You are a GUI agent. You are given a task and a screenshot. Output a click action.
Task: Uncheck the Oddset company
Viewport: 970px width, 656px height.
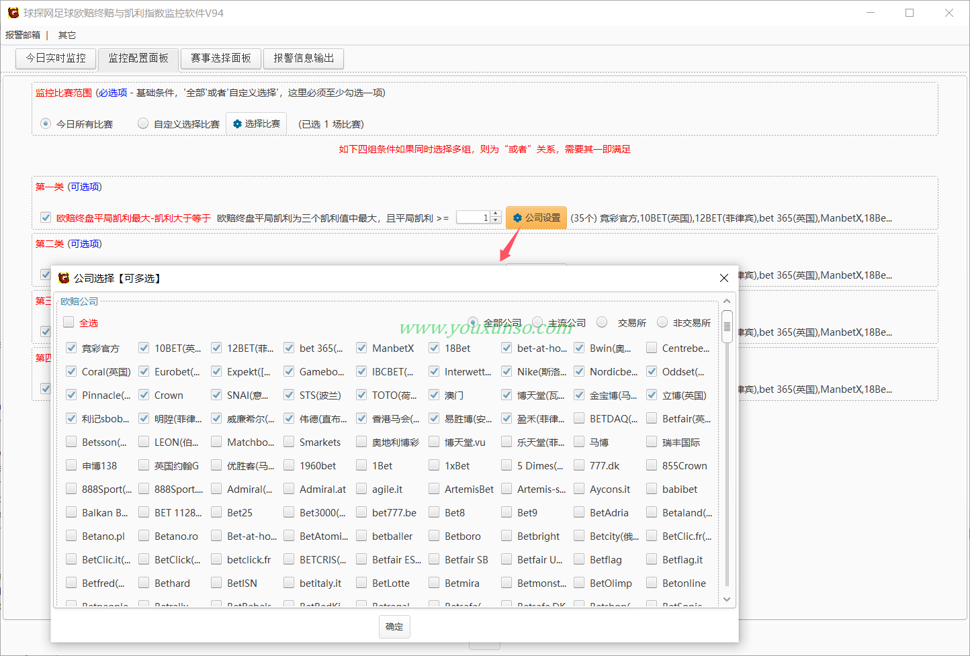coord(652,371)
